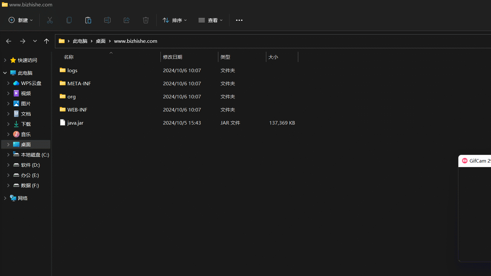Sort by 修改日期 column header
Viewport: 491px width, 276px height.
173,57
